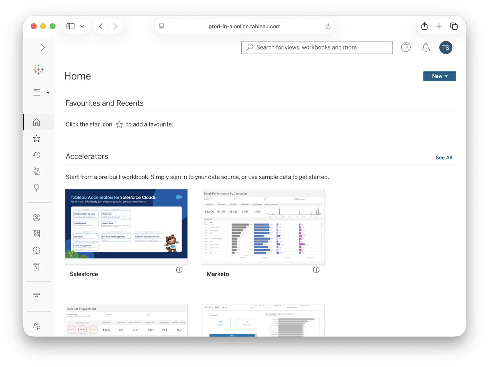This screenshot has height=367, width=489.
Task: Open the Salesforce accelerator info icon
Action: tap(179, 270)
